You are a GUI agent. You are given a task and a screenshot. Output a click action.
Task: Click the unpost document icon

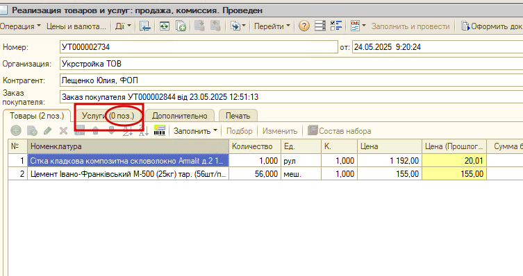tap(215, 26)
